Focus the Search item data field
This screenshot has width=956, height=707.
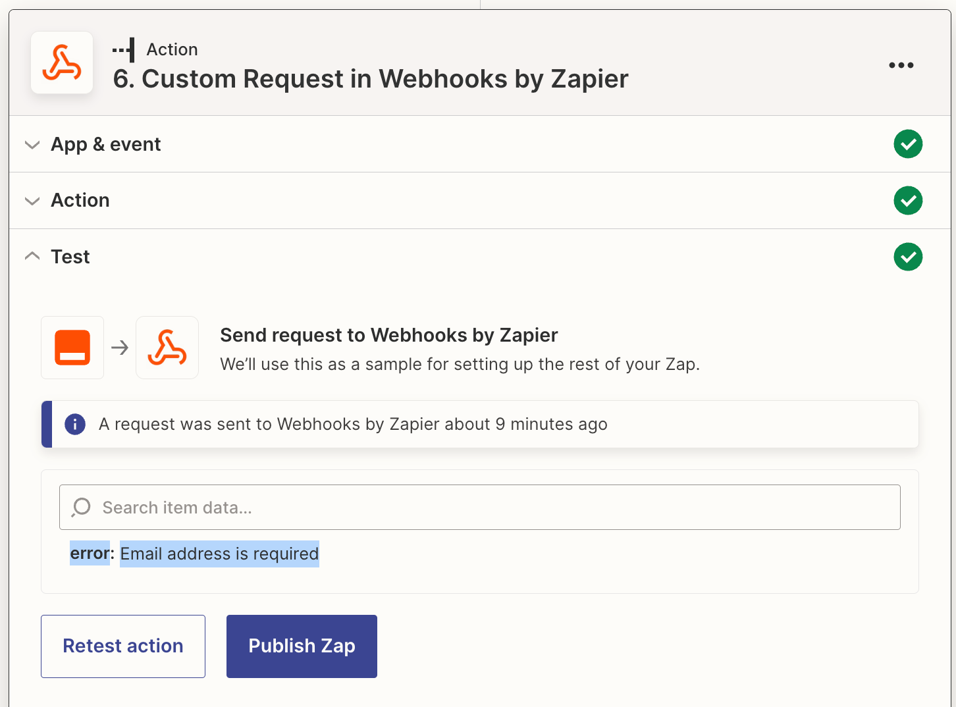point(480,508)
